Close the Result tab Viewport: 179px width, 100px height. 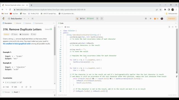(x=19, y=92)
